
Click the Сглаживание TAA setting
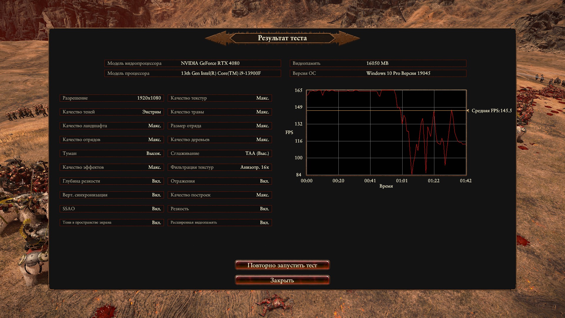[220, 153]
